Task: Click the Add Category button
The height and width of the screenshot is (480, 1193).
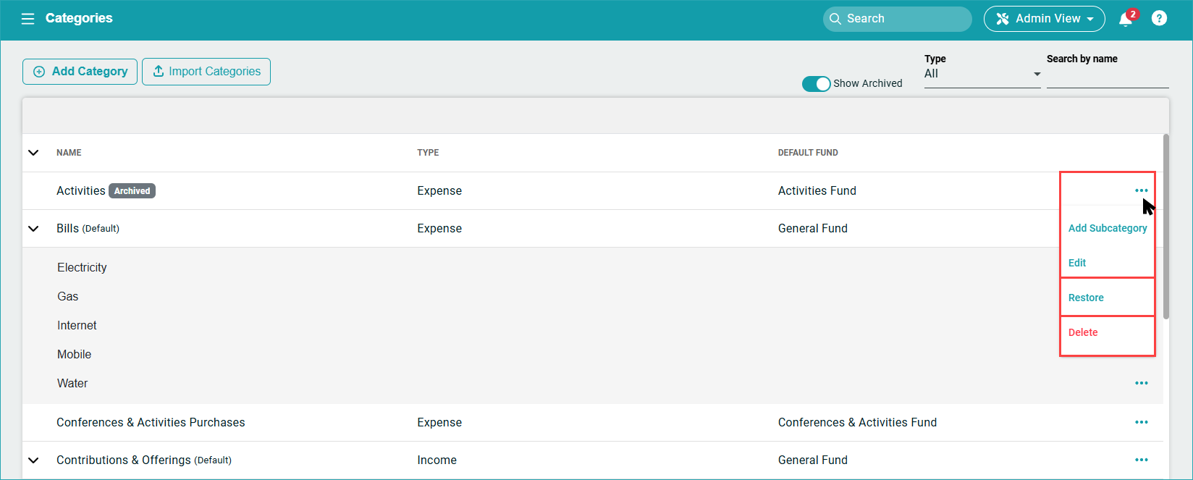Action: pos(80,72)
